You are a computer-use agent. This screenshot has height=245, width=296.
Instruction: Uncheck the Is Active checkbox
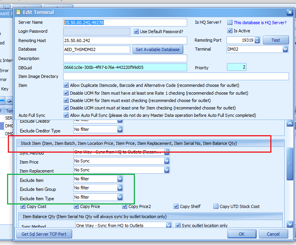tap(230, 31)
